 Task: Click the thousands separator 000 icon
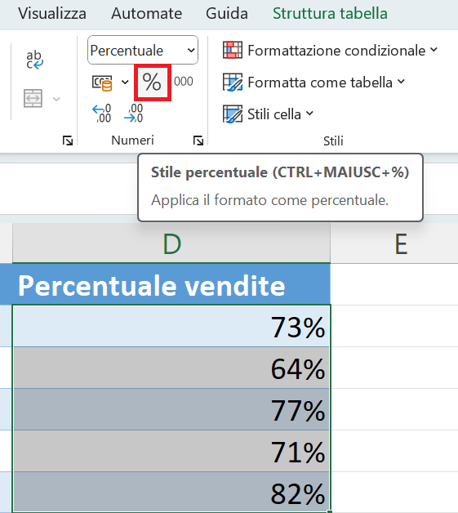[x=184, y=82]
